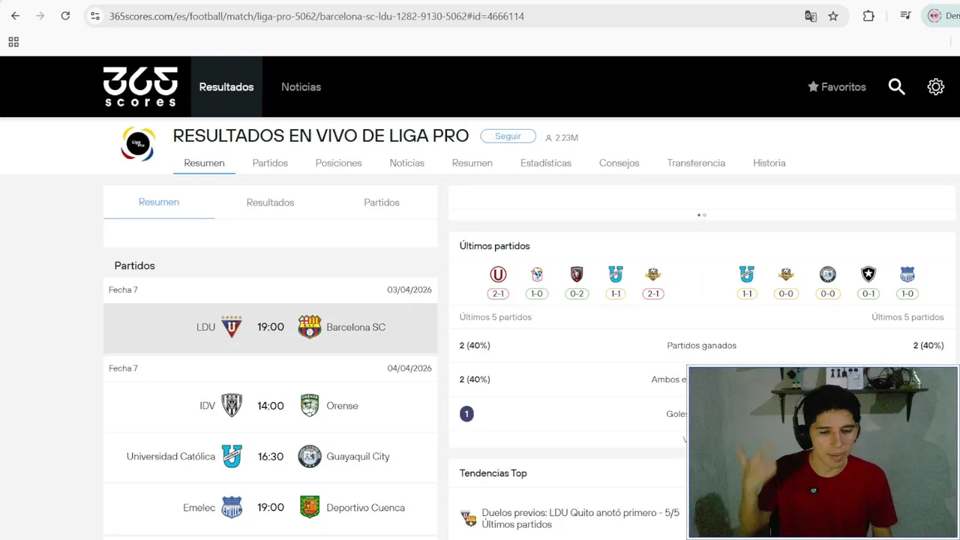Open the settings gear icon
Screen dimensions: 960x540
point(935,87)
